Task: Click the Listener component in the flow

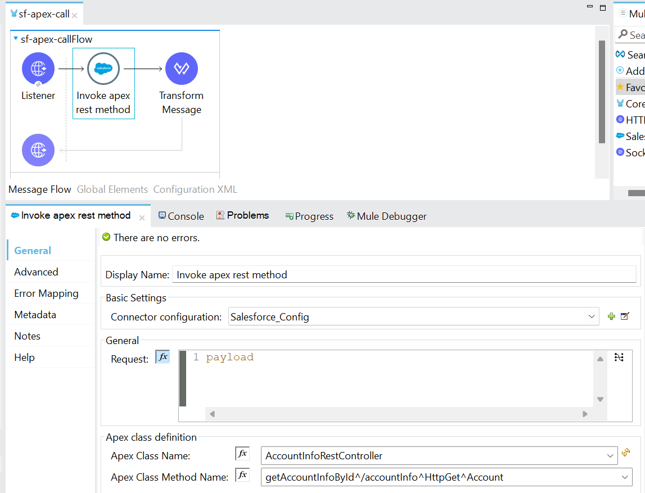Action: pyautogui.click(x=38, y=67)
